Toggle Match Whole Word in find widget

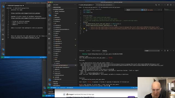(x=144, y=10)
